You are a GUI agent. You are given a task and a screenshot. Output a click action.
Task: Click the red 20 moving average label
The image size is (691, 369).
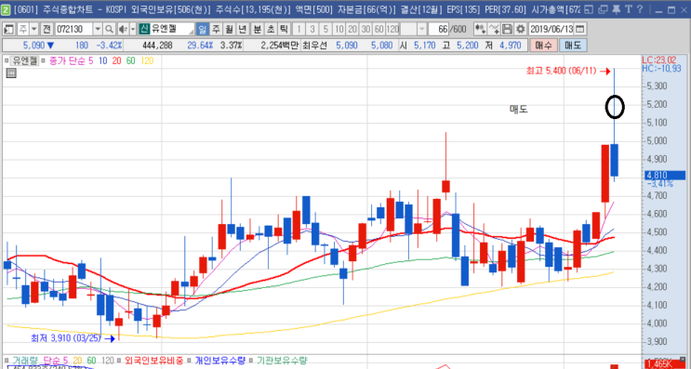tap(116, 60)
